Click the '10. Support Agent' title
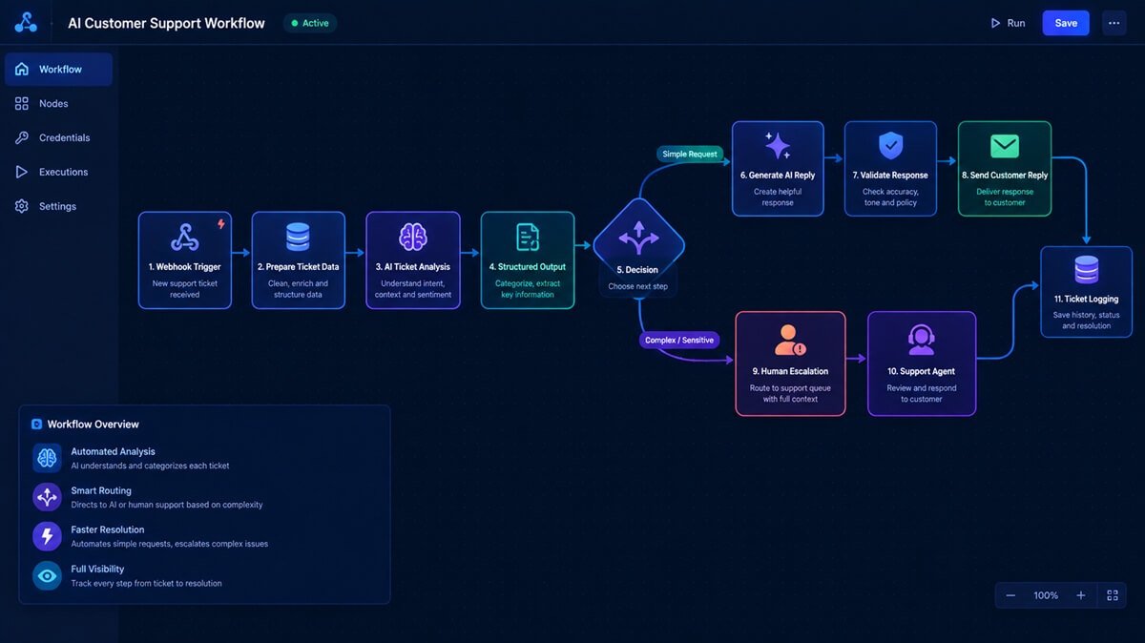 (921, 372)
